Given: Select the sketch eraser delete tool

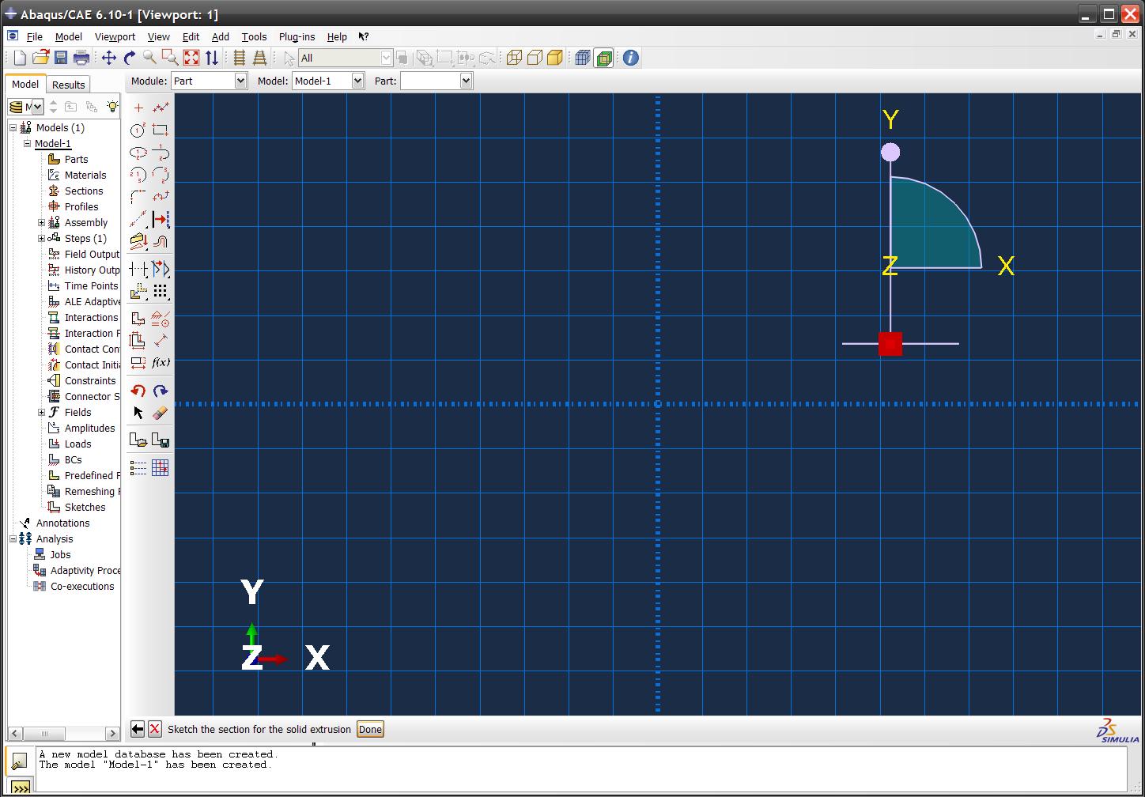Looking at the screenshot, I should pos(161,413).
